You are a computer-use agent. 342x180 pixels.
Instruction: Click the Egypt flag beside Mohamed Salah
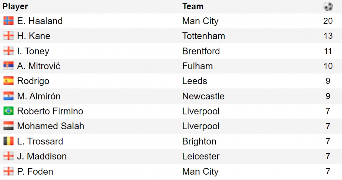9,126
